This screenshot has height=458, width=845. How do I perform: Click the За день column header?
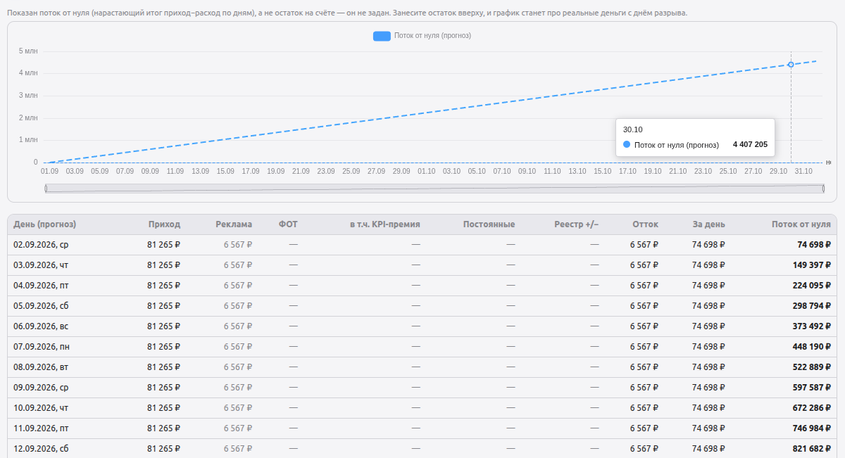click(x=708, y=224)
